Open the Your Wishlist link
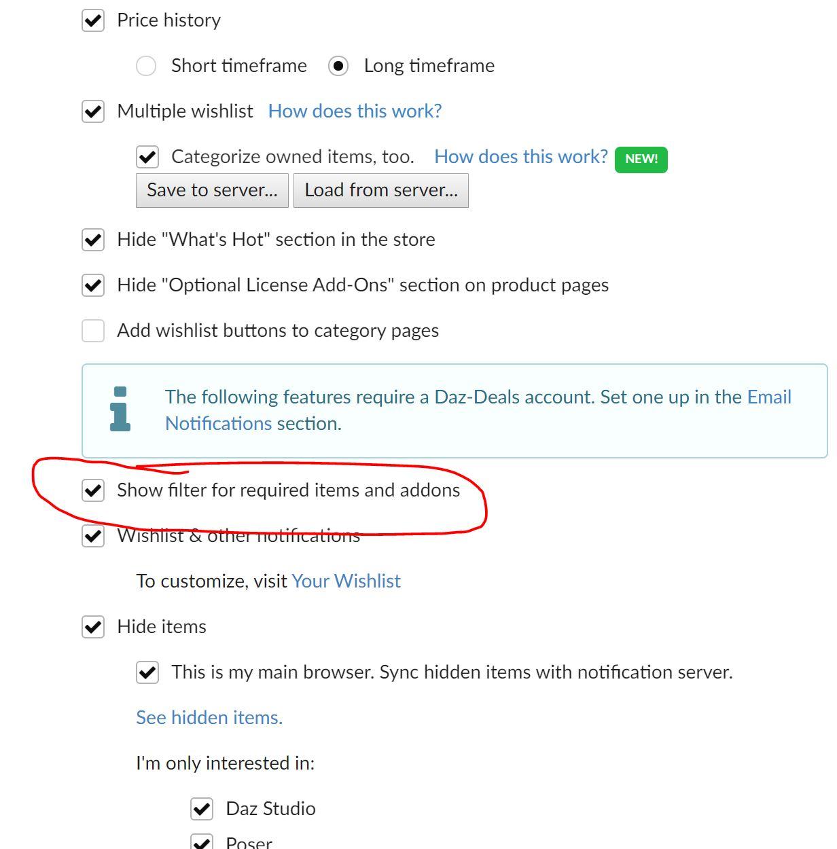Viewport: 837px width, 849px height. (x=346, y=581)
